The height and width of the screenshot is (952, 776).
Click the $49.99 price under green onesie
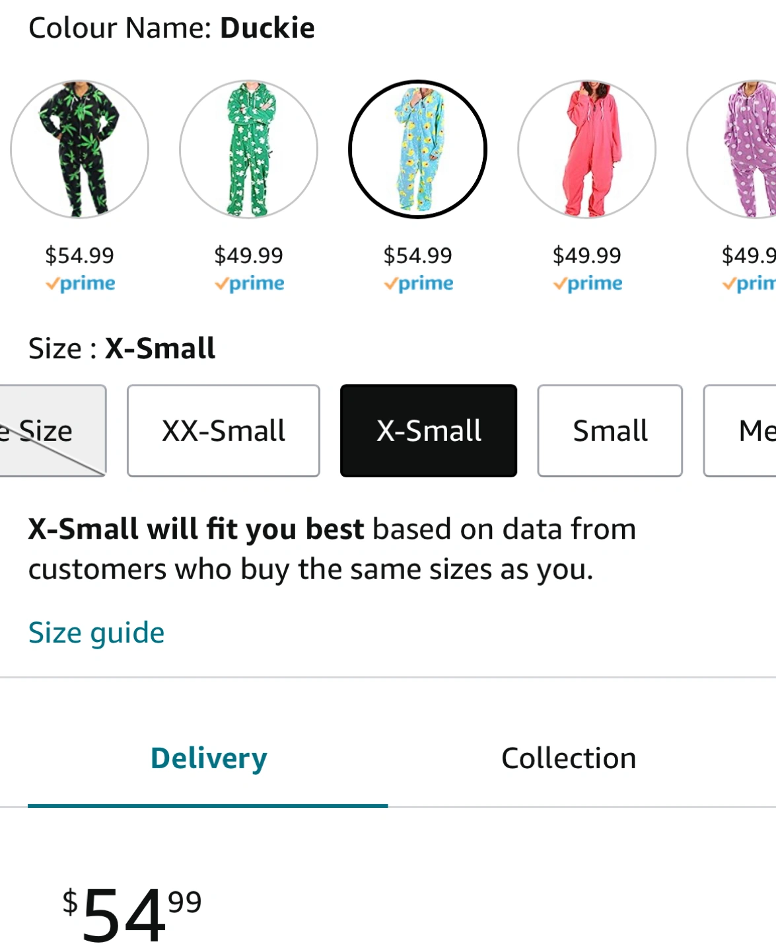[x=248, y=255]
